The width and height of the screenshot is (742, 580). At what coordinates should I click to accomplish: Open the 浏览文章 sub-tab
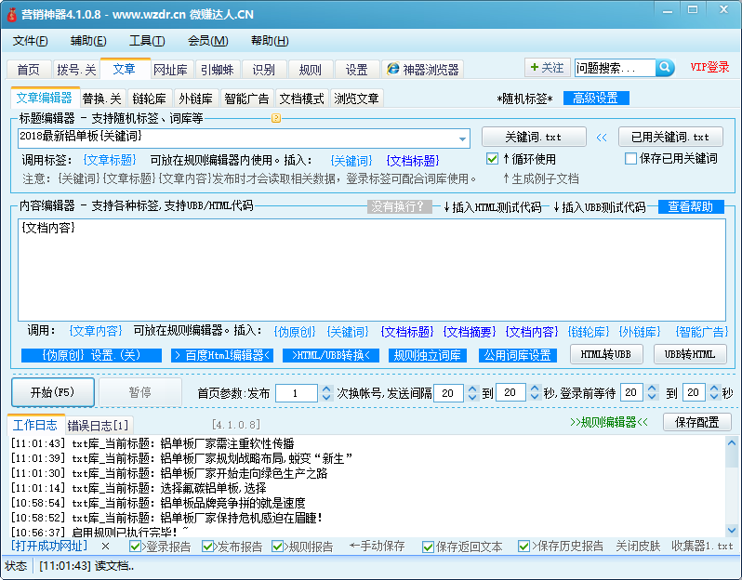pyautogui.click(x=357, y=99)
